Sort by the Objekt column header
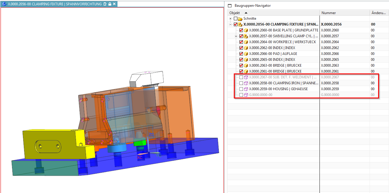 [235, 13]
